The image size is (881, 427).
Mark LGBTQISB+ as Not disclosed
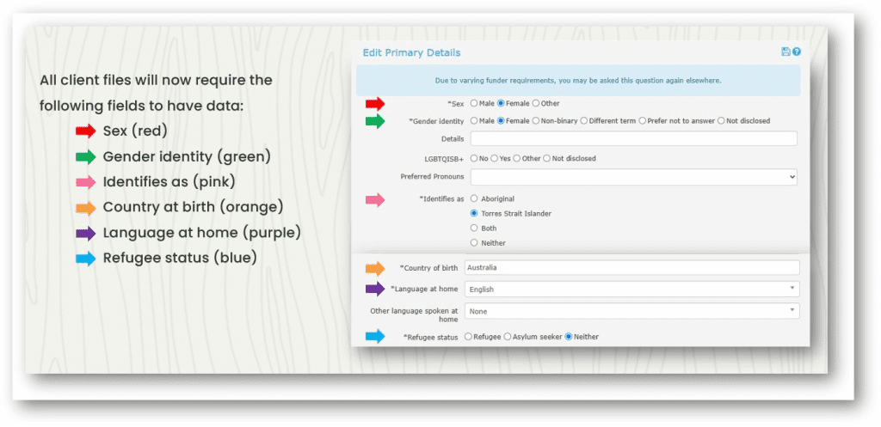coord(547,158)
